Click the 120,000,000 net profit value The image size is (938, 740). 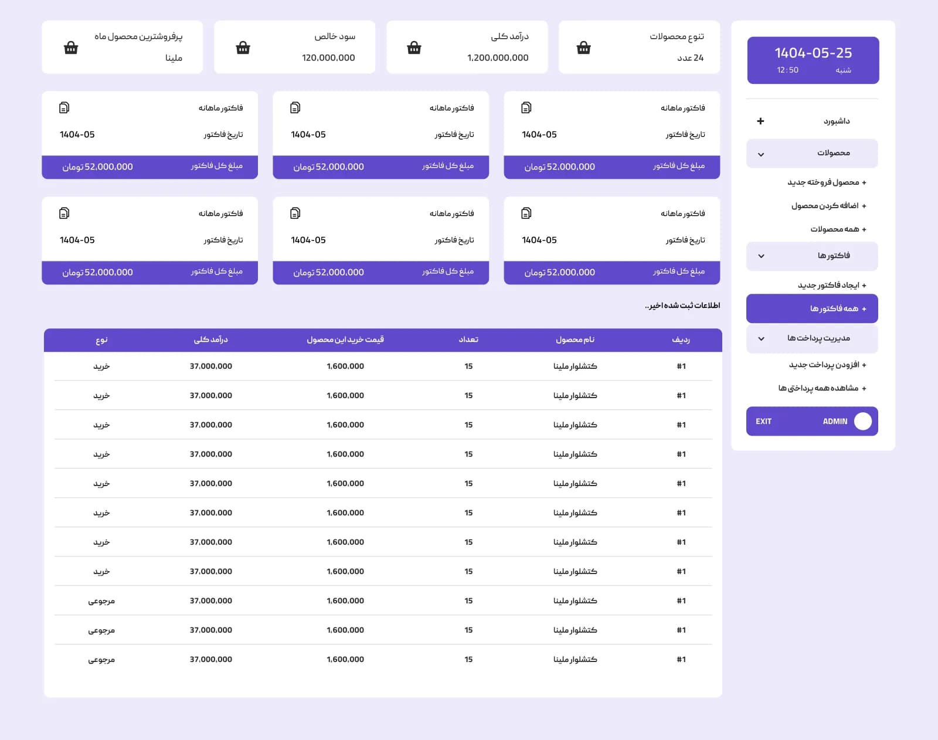pyautogui.click(x=328, y=57)
